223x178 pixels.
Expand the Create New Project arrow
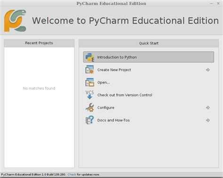(x=208, y=70)
